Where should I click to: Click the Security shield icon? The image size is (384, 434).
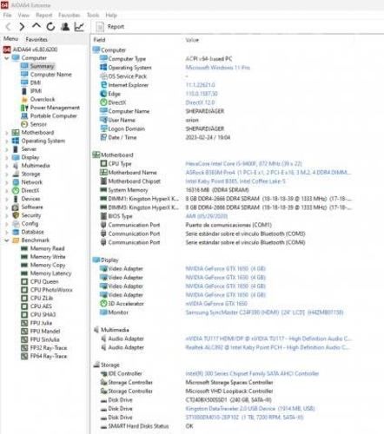[x=16, y=215]
